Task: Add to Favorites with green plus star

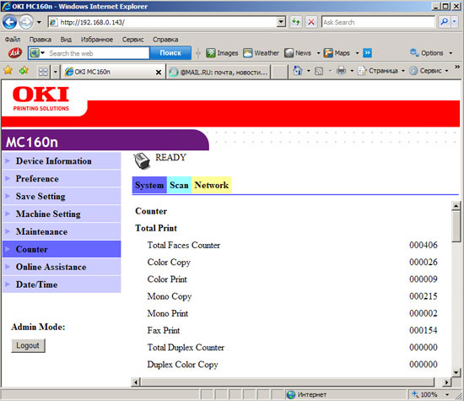Action: [x=24, y=70]
